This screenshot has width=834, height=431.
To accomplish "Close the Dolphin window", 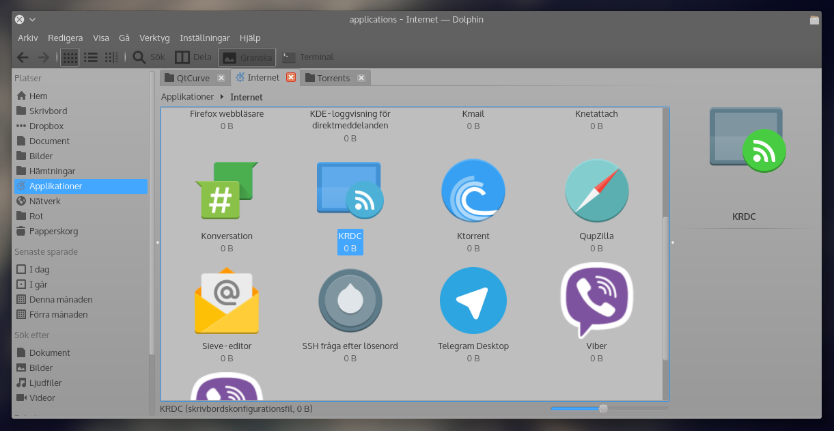I will pyautogui.click(x=19, y=20).
